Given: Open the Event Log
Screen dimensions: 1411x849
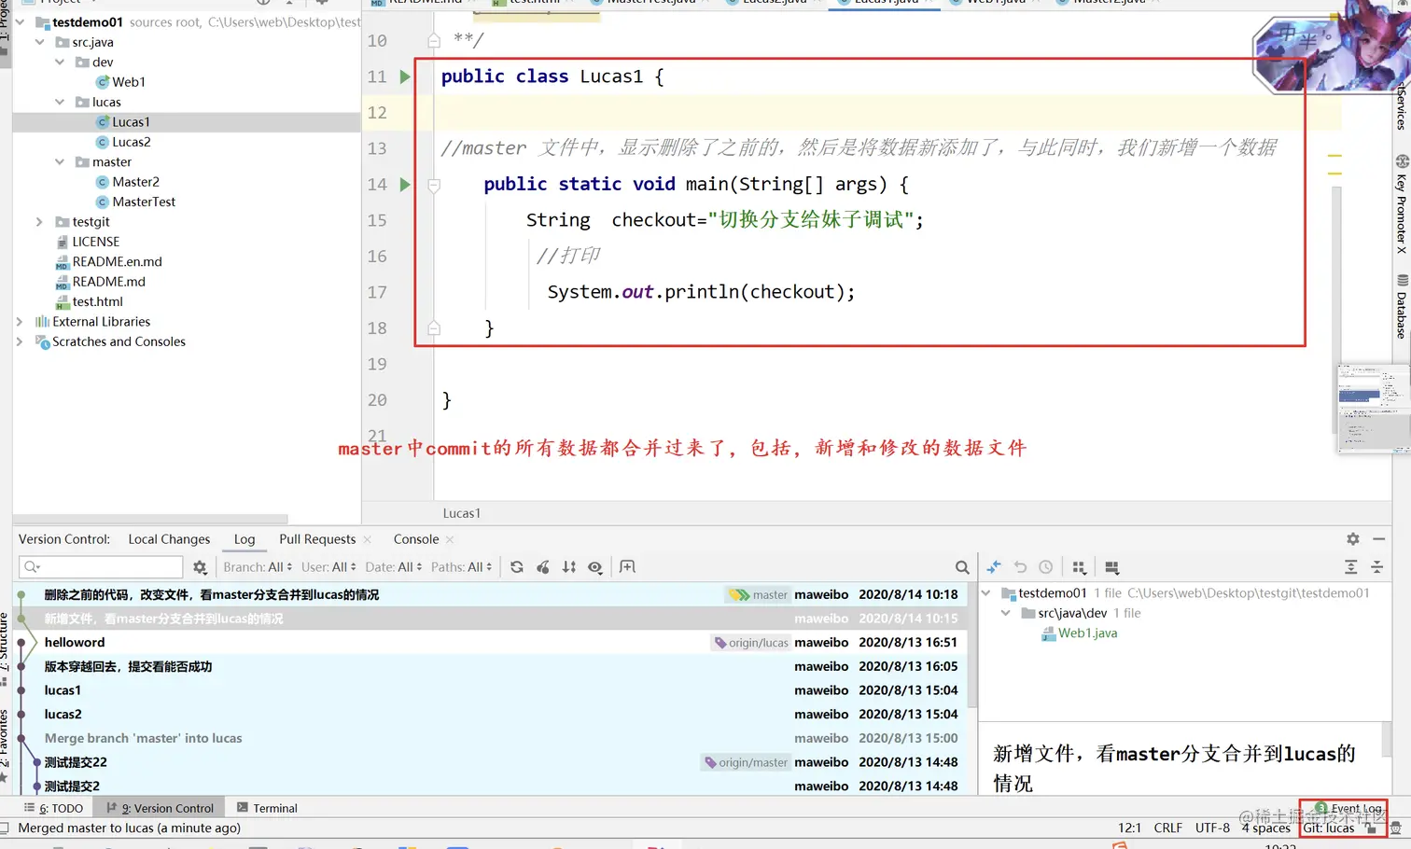Looking at the screenshot, I should click(1348, 809).
